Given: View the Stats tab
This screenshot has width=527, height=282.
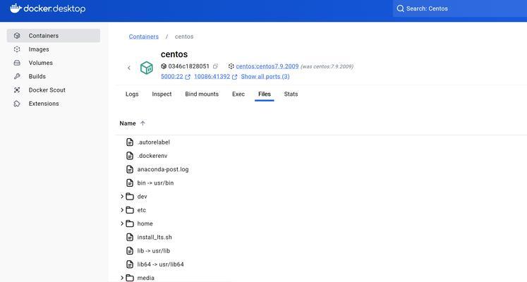Looking at the screenshot, I should 291,94.
